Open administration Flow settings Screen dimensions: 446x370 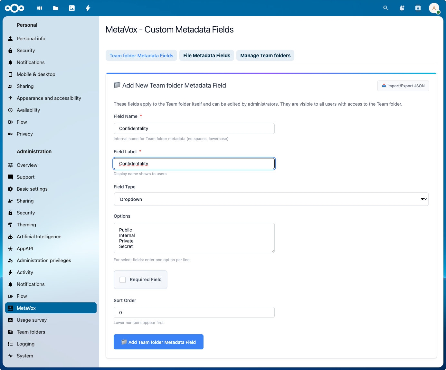(51, 296)
